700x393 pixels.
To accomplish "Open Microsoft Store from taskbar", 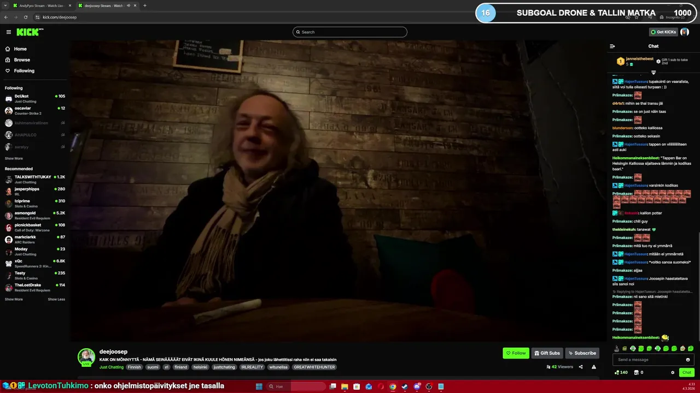I will (x=357, y=386).
